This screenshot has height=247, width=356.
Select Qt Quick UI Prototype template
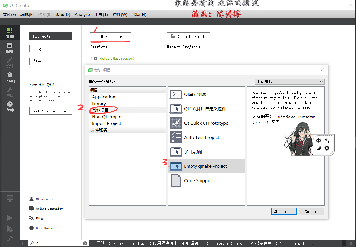[x=206, y=123]
